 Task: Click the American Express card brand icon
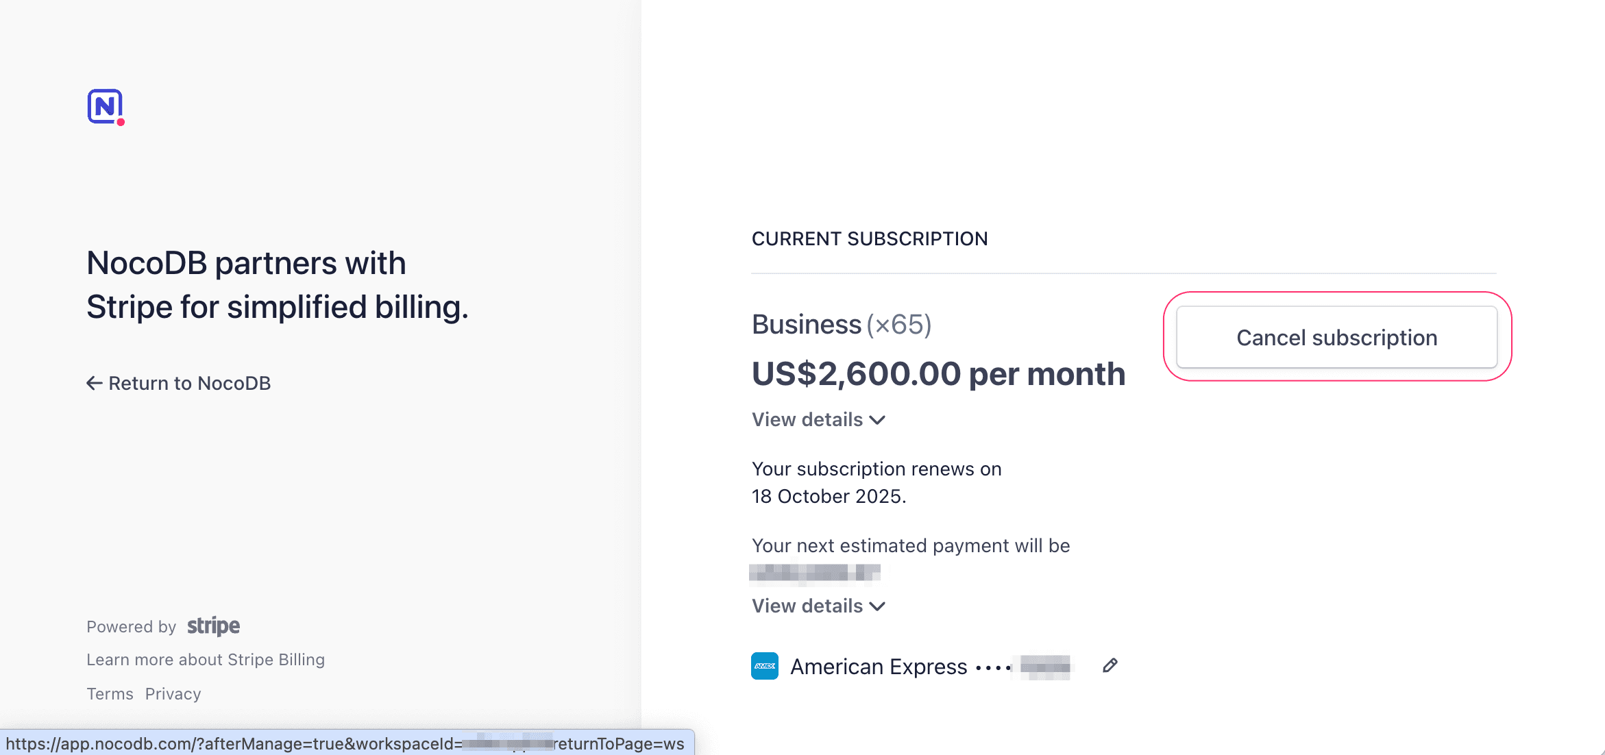[x=764, y=666]
